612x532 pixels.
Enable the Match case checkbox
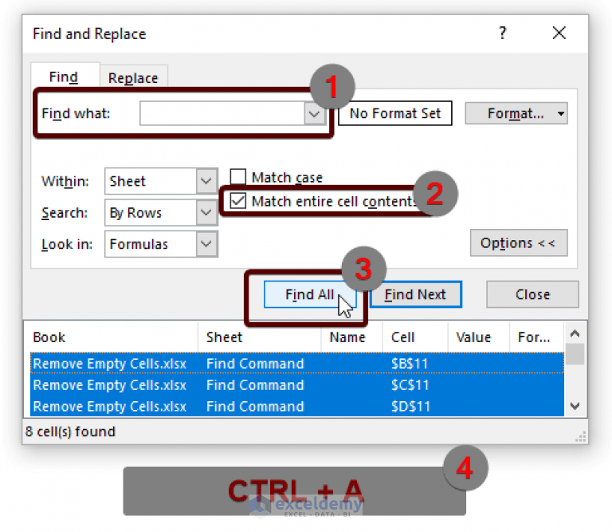[237, 177]
